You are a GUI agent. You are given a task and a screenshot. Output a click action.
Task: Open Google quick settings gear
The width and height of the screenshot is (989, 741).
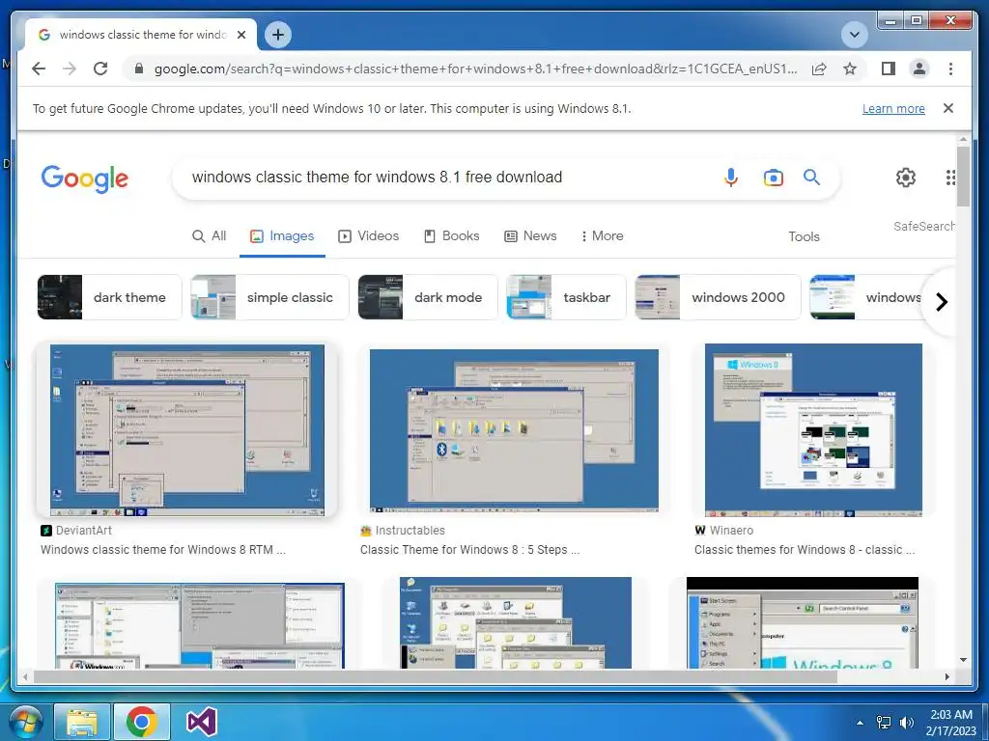pyautogui.click(x=906, y=178)
